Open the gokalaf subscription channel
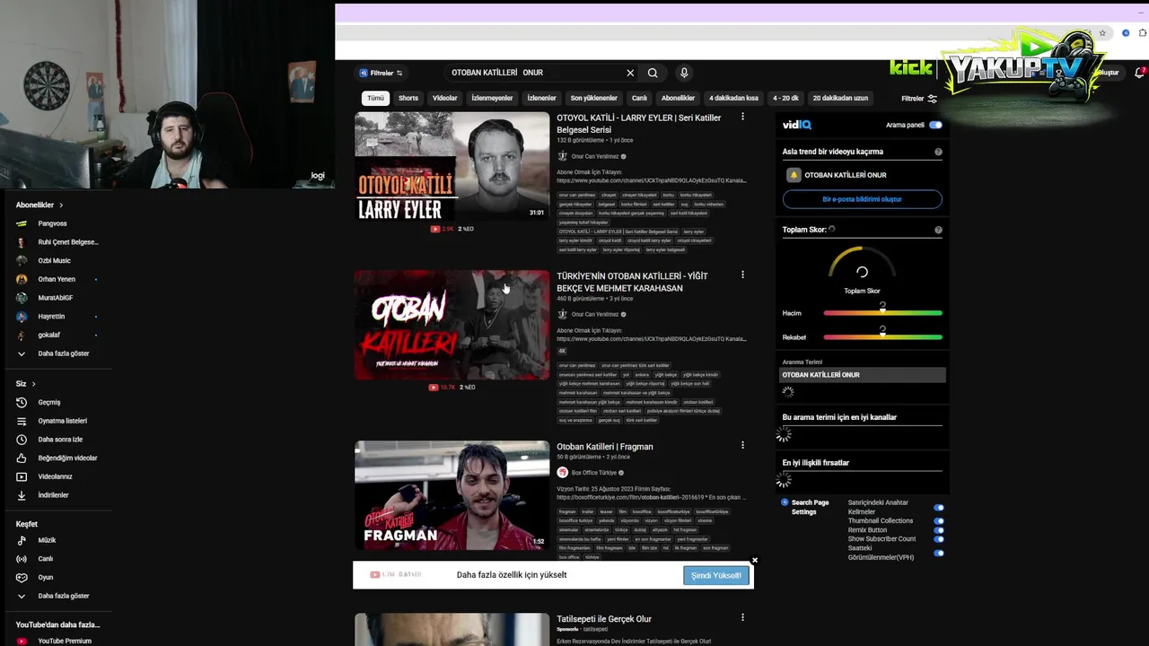 click(x=48, y=335)
